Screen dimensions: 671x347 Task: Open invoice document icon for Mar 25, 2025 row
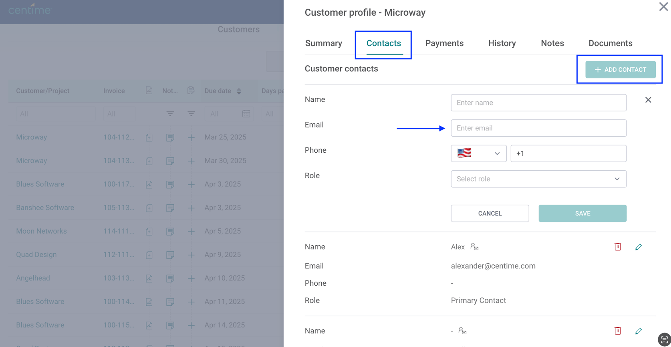(149, 137)
